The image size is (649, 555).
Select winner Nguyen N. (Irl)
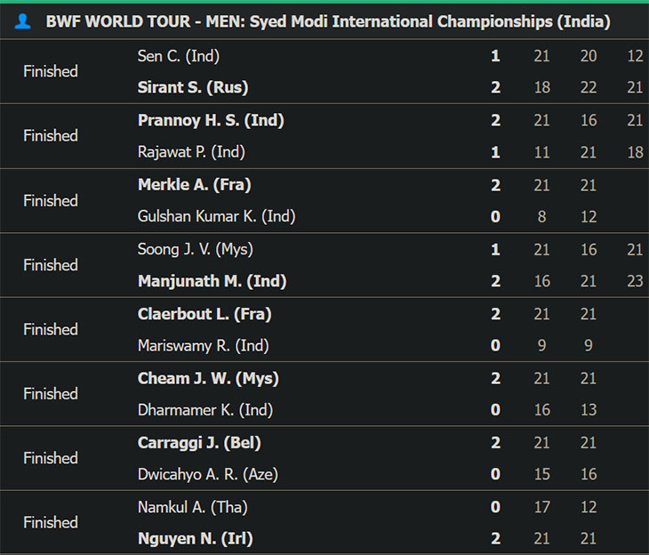click(x=196, y=538)
